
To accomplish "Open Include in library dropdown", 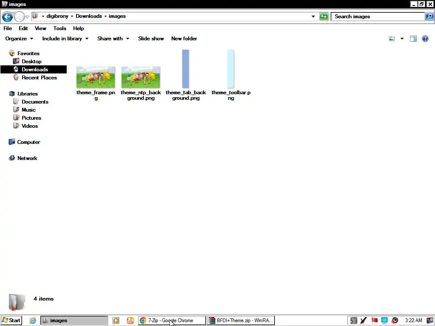I will tap(65, 39).
